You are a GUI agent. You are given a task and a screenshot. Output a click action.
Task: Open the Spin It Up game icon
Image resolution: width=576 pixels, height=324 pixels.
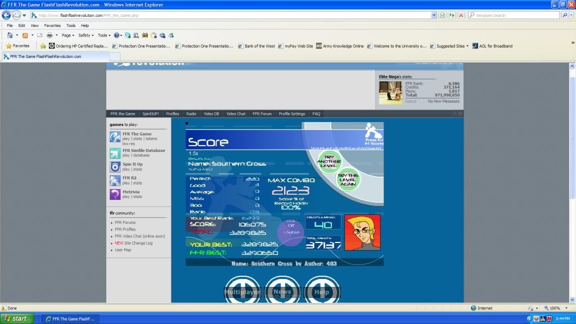click(115, 166)
